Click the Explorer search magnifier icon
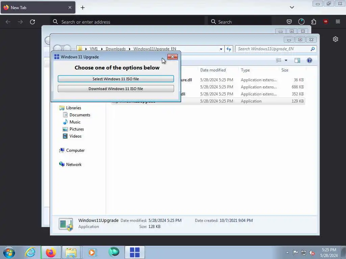This screenshot has width=346, height=259. point(313,49)
